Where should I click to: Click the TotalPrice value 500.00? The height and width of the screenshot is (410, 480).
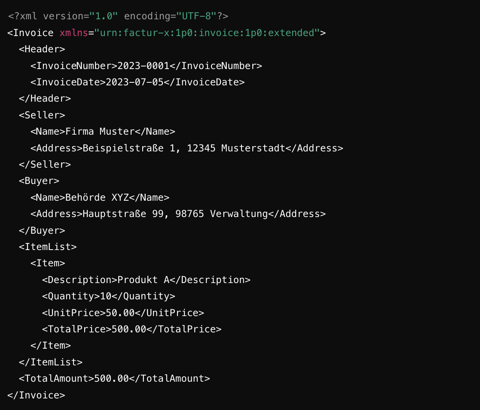(129, 329)
